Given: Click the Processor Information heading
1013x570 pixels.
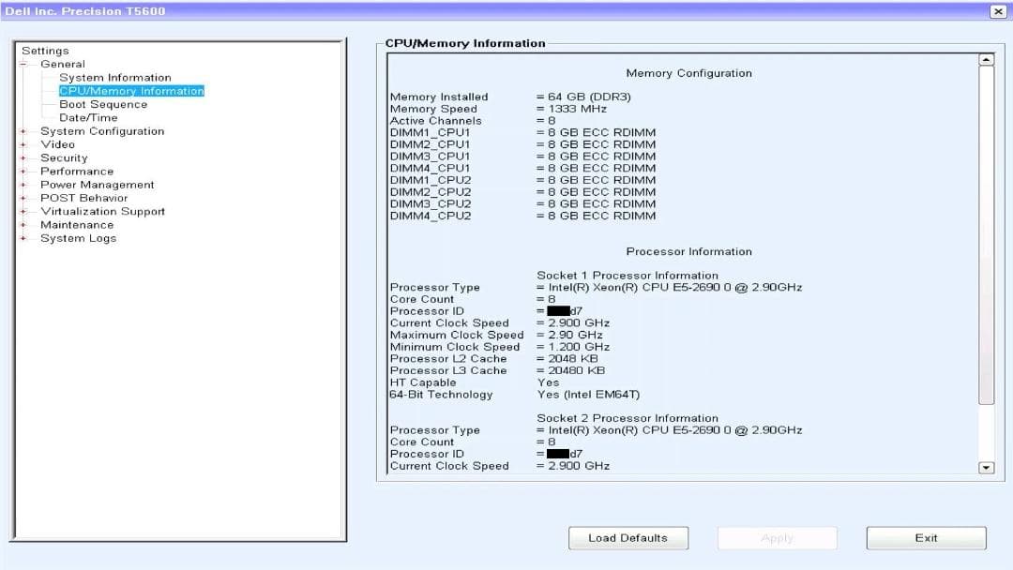Looking at the screenshot, I should coord(688,252).
